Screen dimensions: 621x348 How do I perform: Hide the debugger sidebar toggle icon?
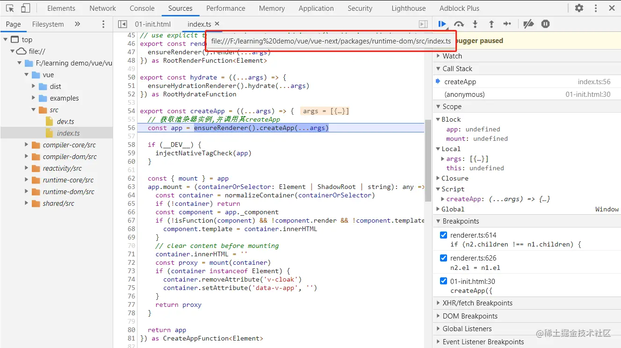423,24
